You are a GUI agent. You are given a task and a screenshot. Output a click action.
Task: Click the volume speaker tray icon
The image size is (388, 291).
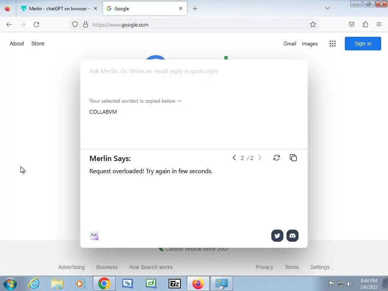(350, 283)
